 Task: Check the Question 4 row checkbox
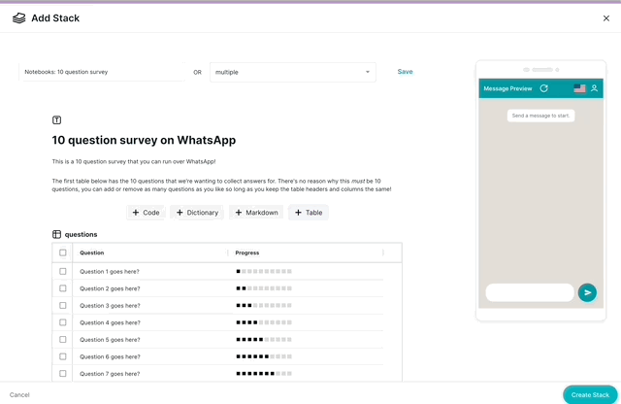pos(62,322)
